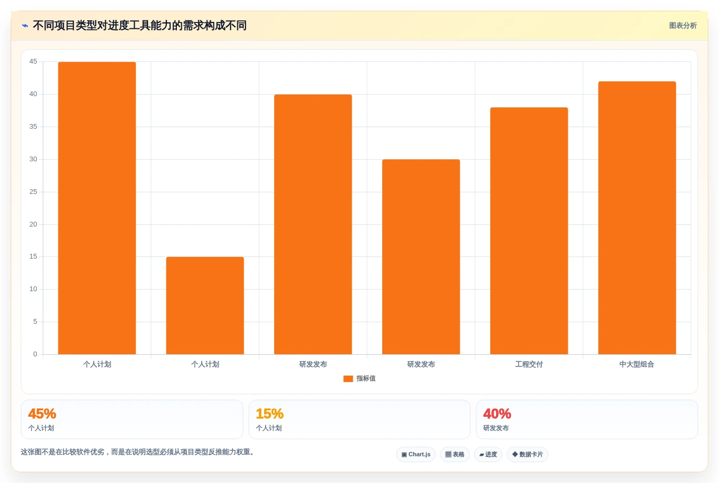Open the 40% 研发发布 data card

(587, 419)
